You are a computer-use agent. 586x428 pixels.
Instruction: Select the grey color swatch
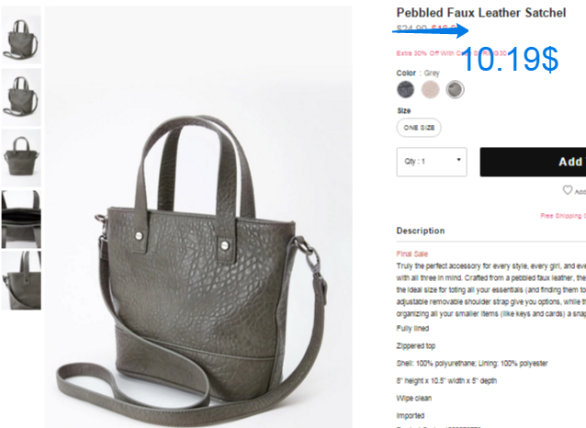click(455, 90)
